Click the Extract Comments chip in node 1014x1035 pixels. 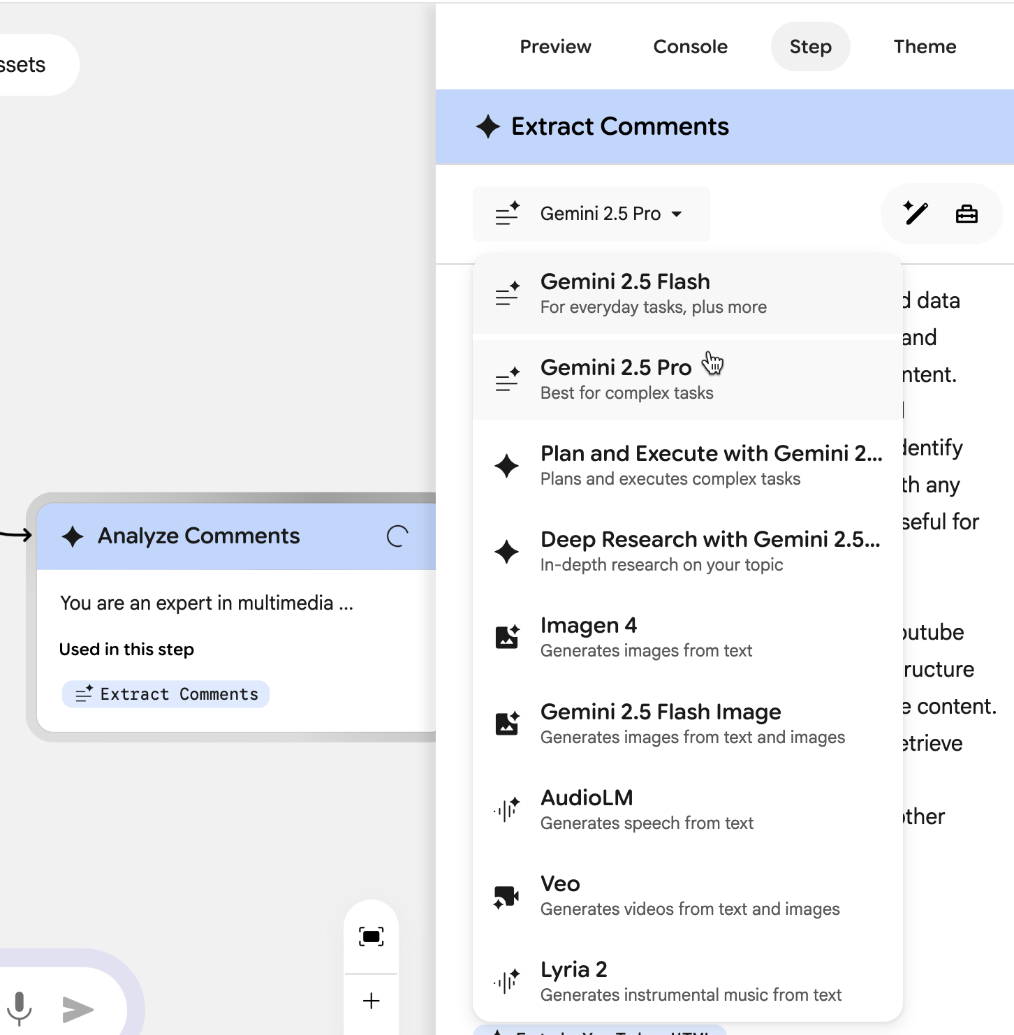[166, 694]
